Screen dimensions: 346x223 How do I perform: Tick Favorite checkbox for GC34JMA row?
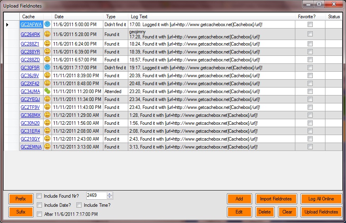point(310,91)
